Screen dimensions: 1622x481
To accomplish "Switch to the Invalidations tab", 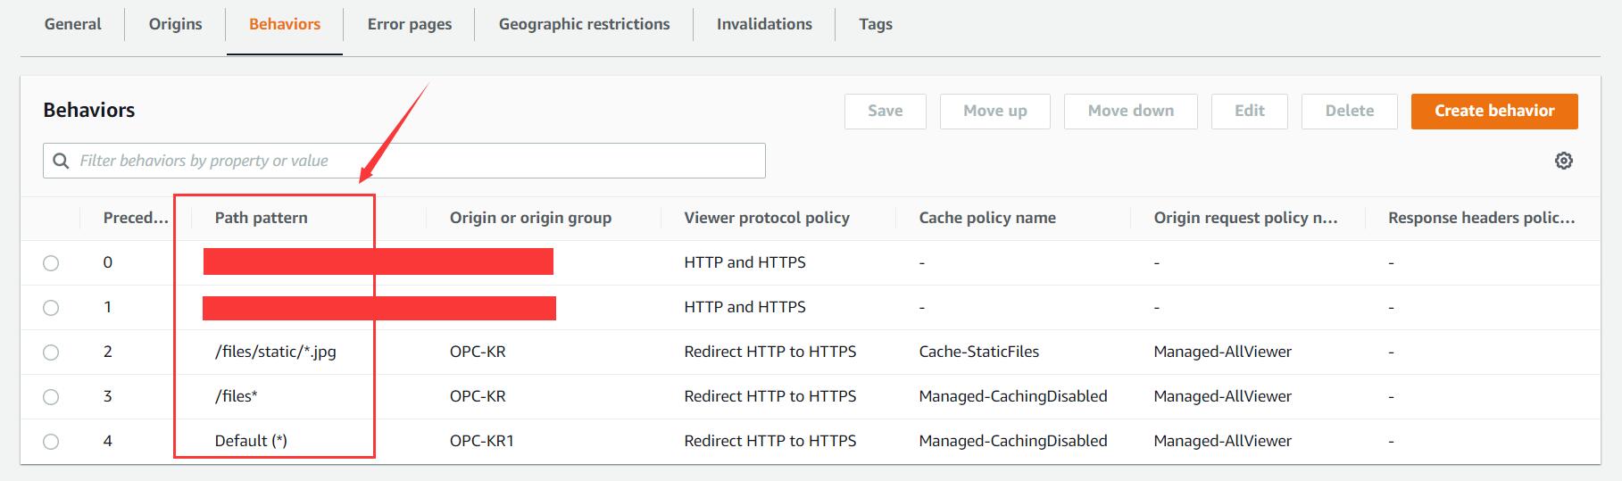I will tap(764, 24).
